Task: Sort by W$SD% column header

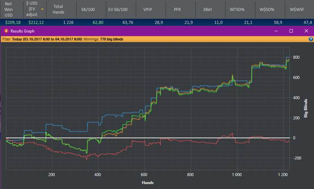Action: click(x=270, y=9)
